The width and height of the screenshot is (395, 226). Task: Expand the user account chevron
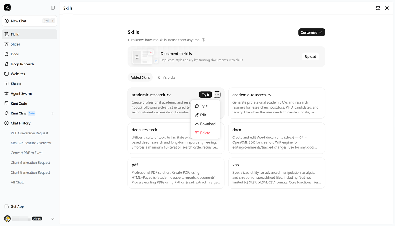53,219
